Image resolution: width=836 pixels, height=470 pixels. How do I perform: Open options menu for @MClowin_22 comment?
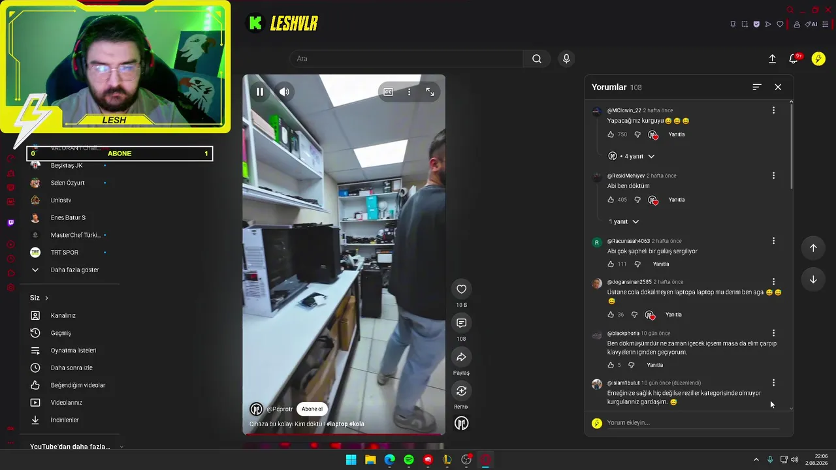tap(773, 110)
